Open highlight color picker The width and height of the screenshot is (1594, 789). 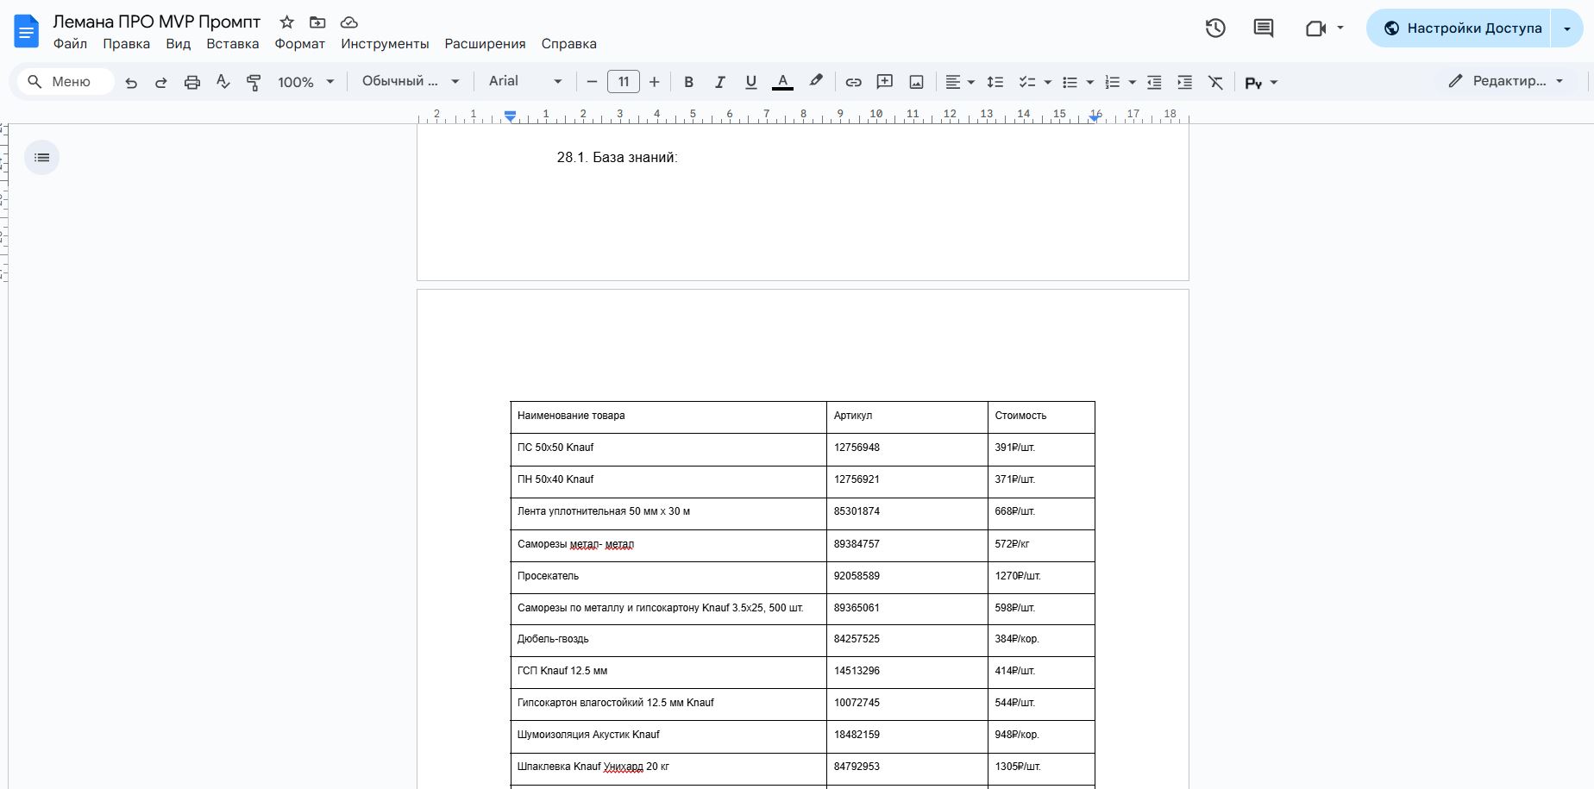[x=815, y=82]
